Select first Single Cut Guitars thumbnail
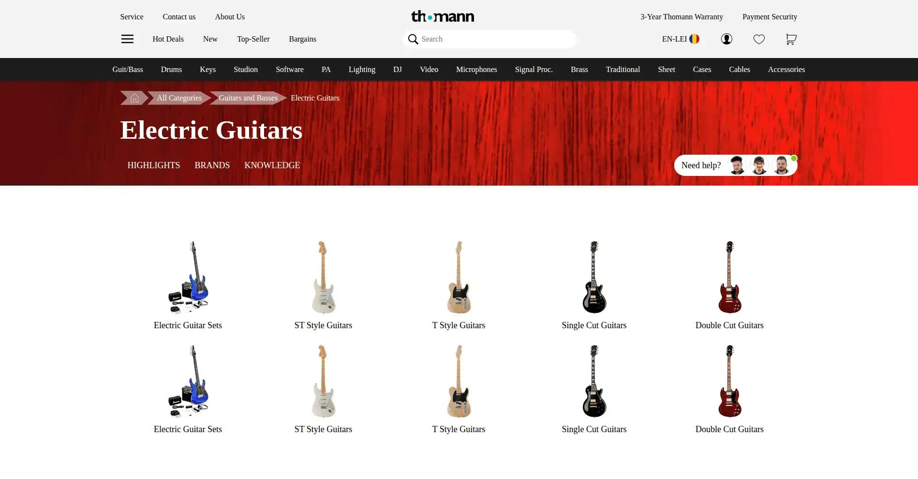 point(594,277)
